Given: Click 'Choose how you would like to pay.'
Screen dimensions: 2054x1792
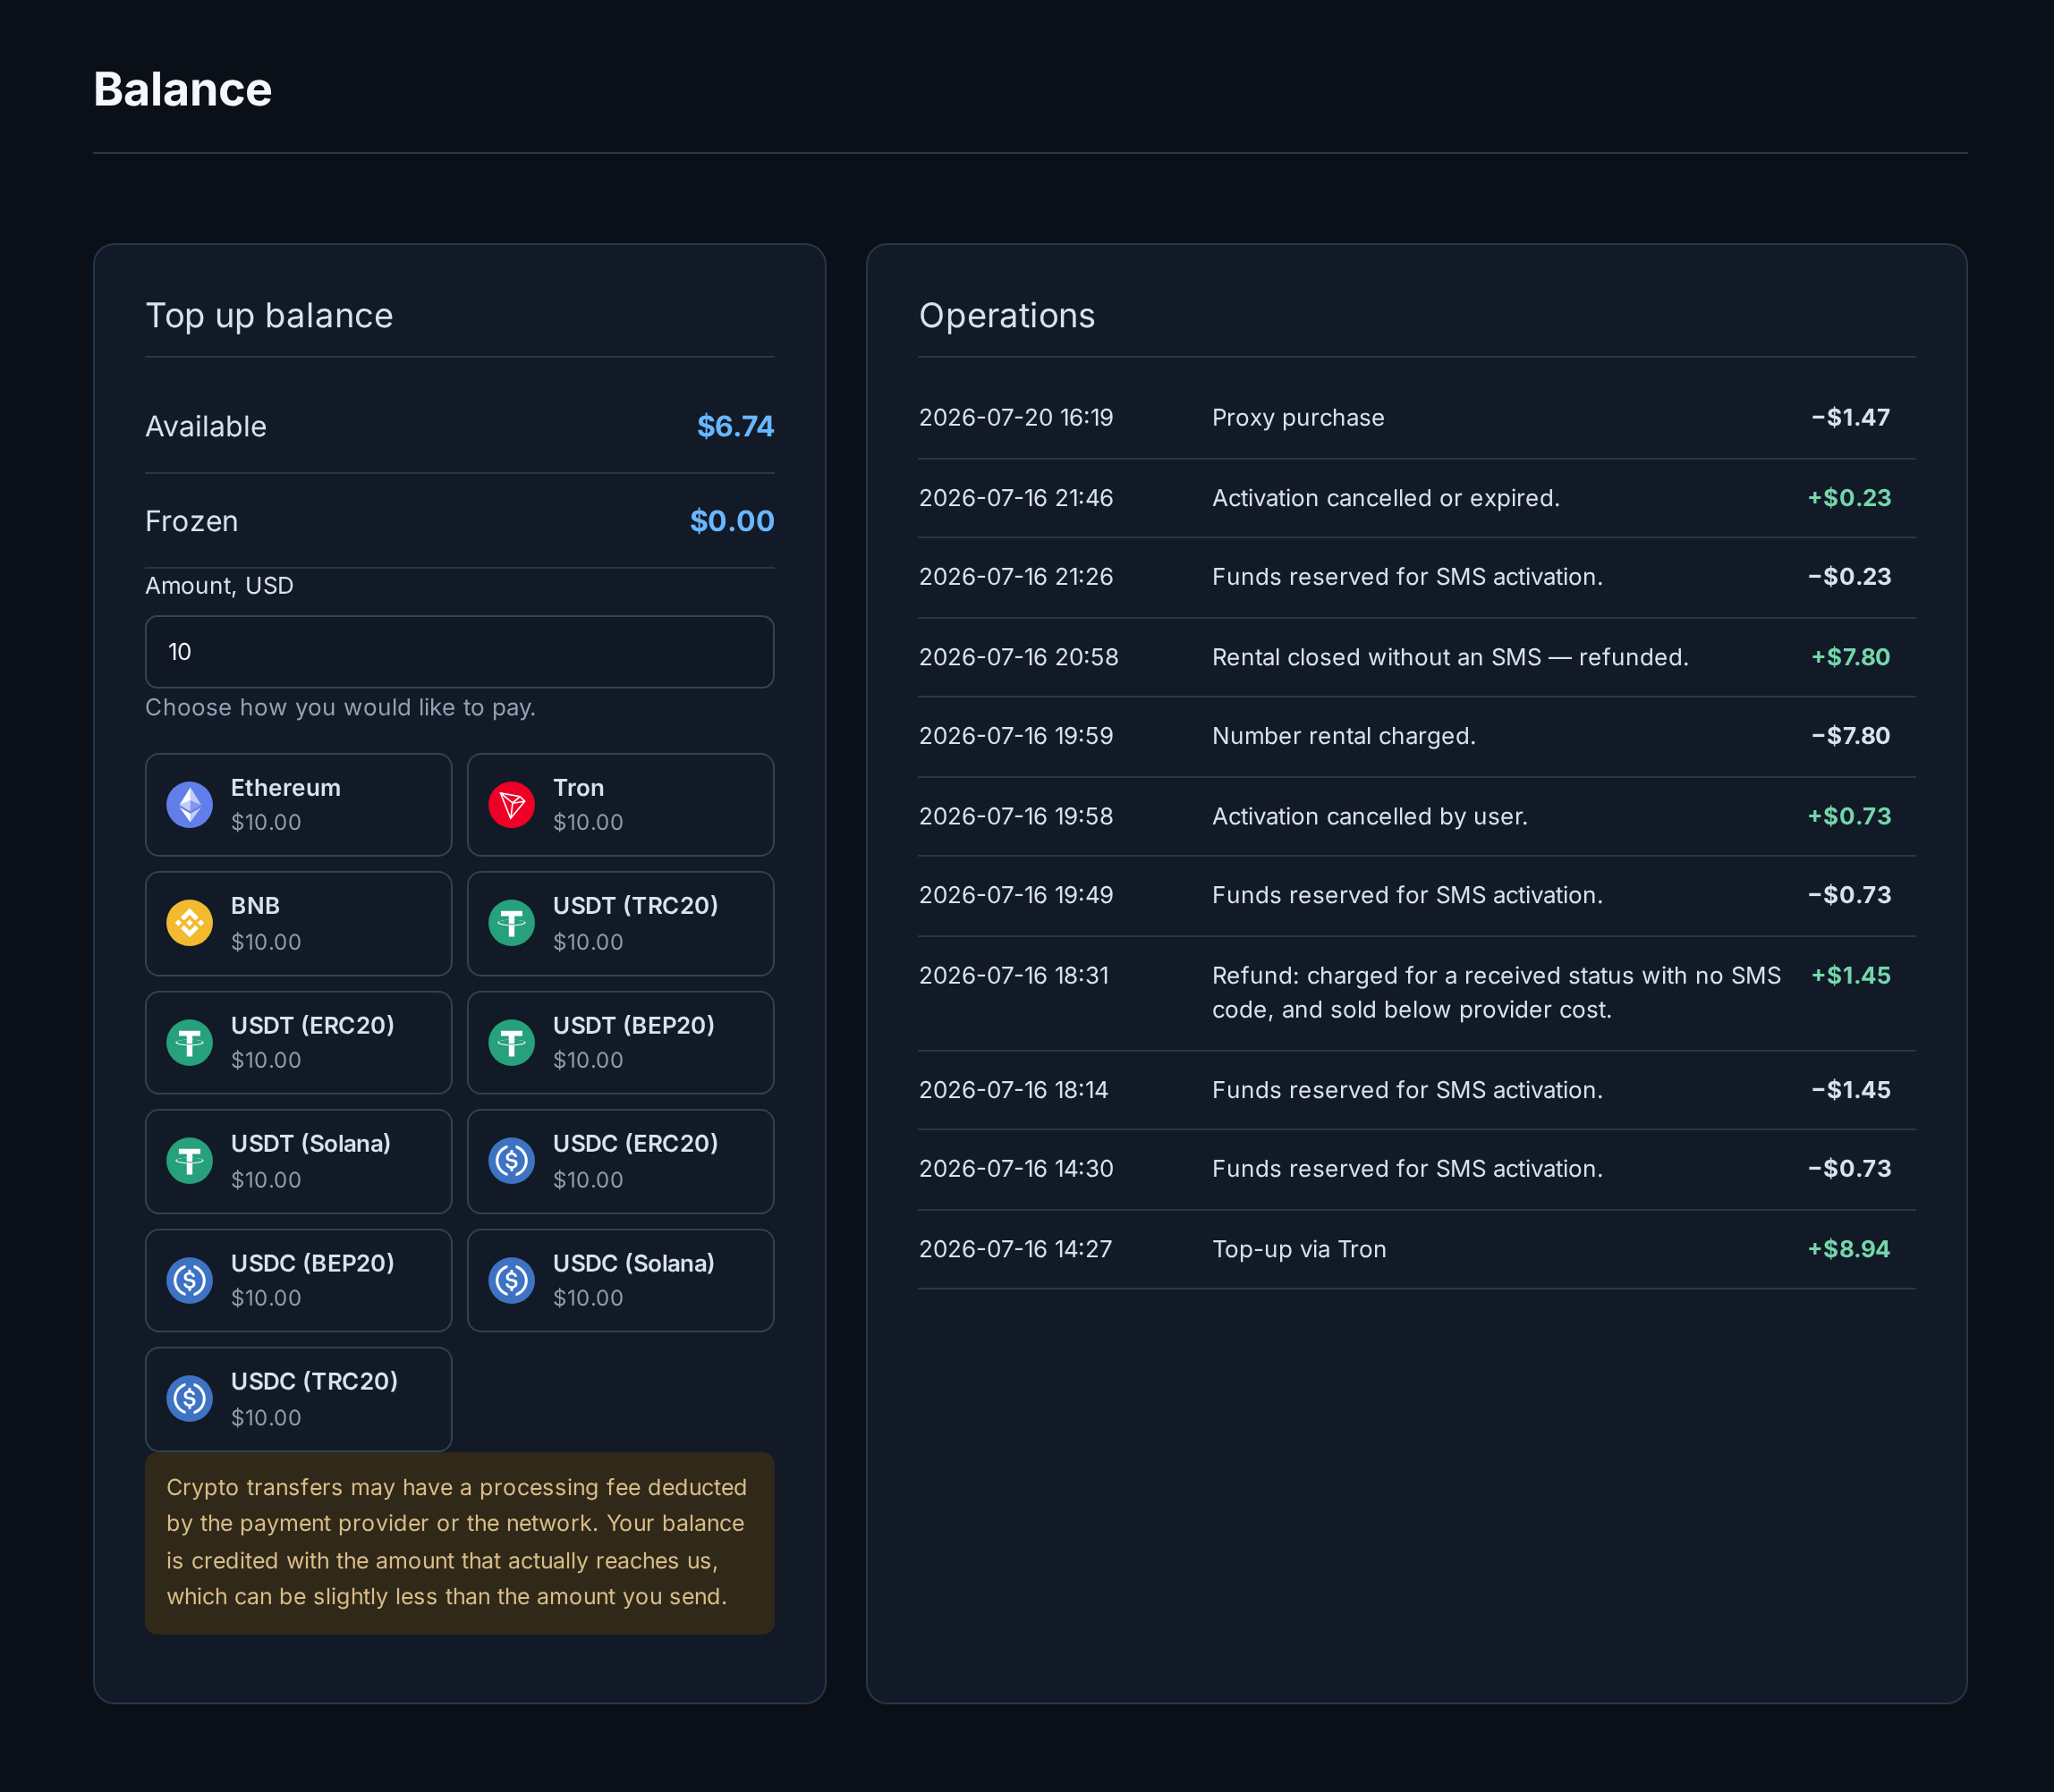Looking at the screenshot, I should pos(340,708).
